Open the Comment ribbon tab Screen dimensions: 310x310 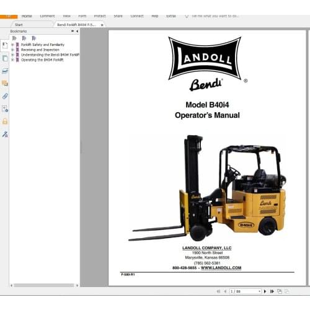(x=47, y=16)
